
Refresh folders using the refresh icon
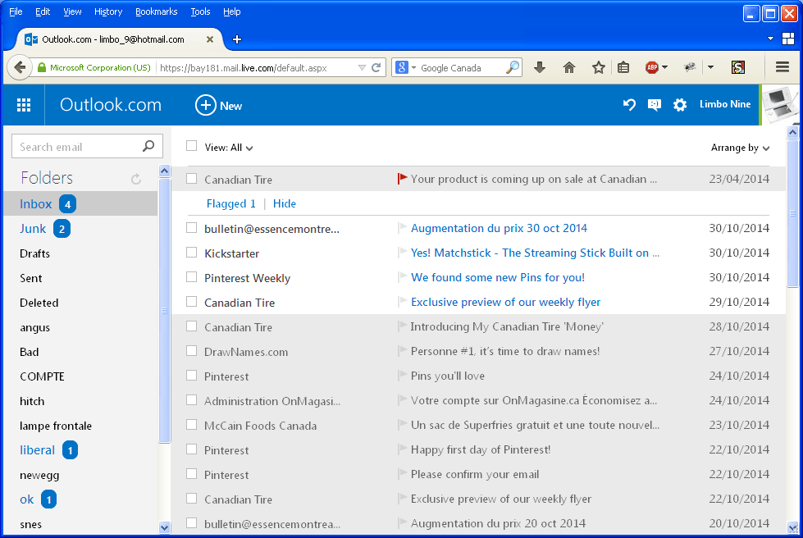click(136, 177)
